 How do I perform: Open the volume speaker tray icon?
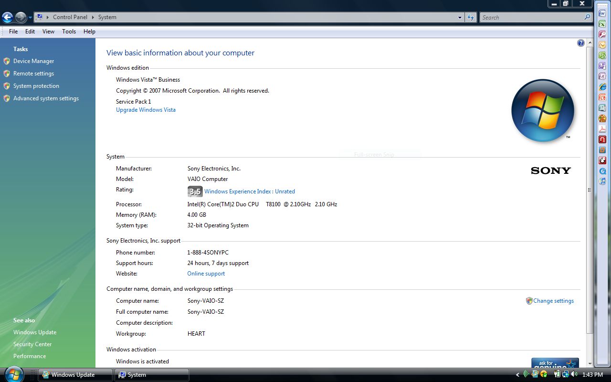click(574, 374)
